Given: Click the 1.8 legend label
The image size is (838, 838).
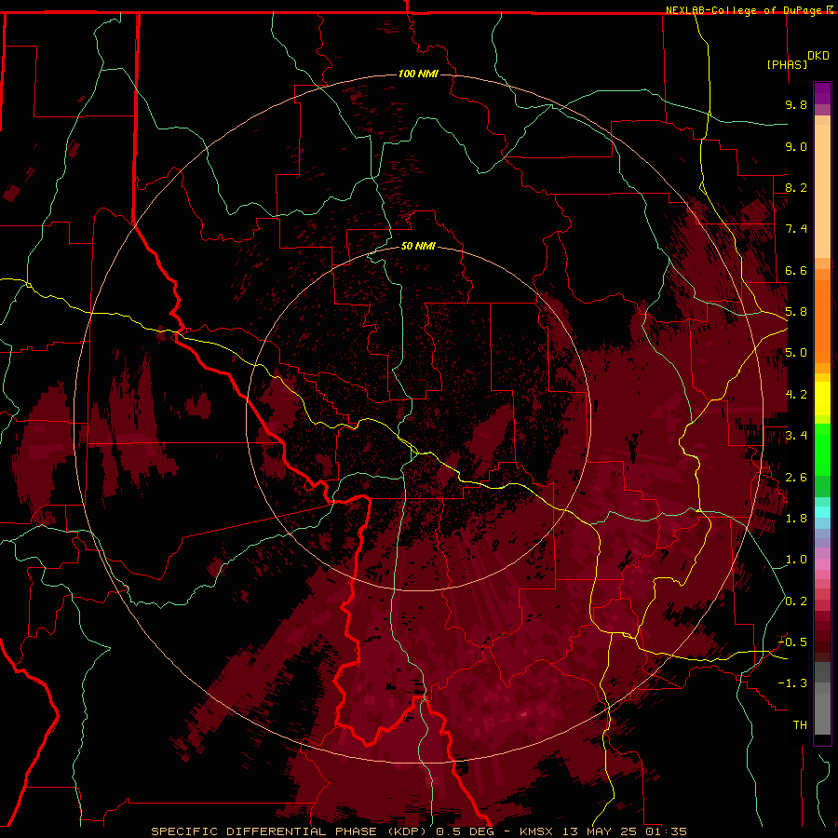Looking at the screenshot, I should coord(796,519).
